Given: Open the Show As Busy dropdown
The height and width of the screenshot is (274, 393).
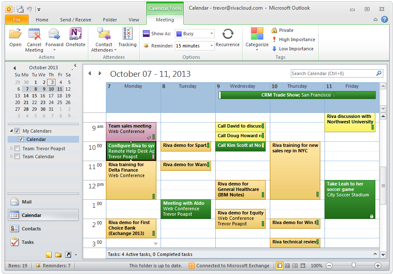Looking at the screenshot, I should (211, 34).
